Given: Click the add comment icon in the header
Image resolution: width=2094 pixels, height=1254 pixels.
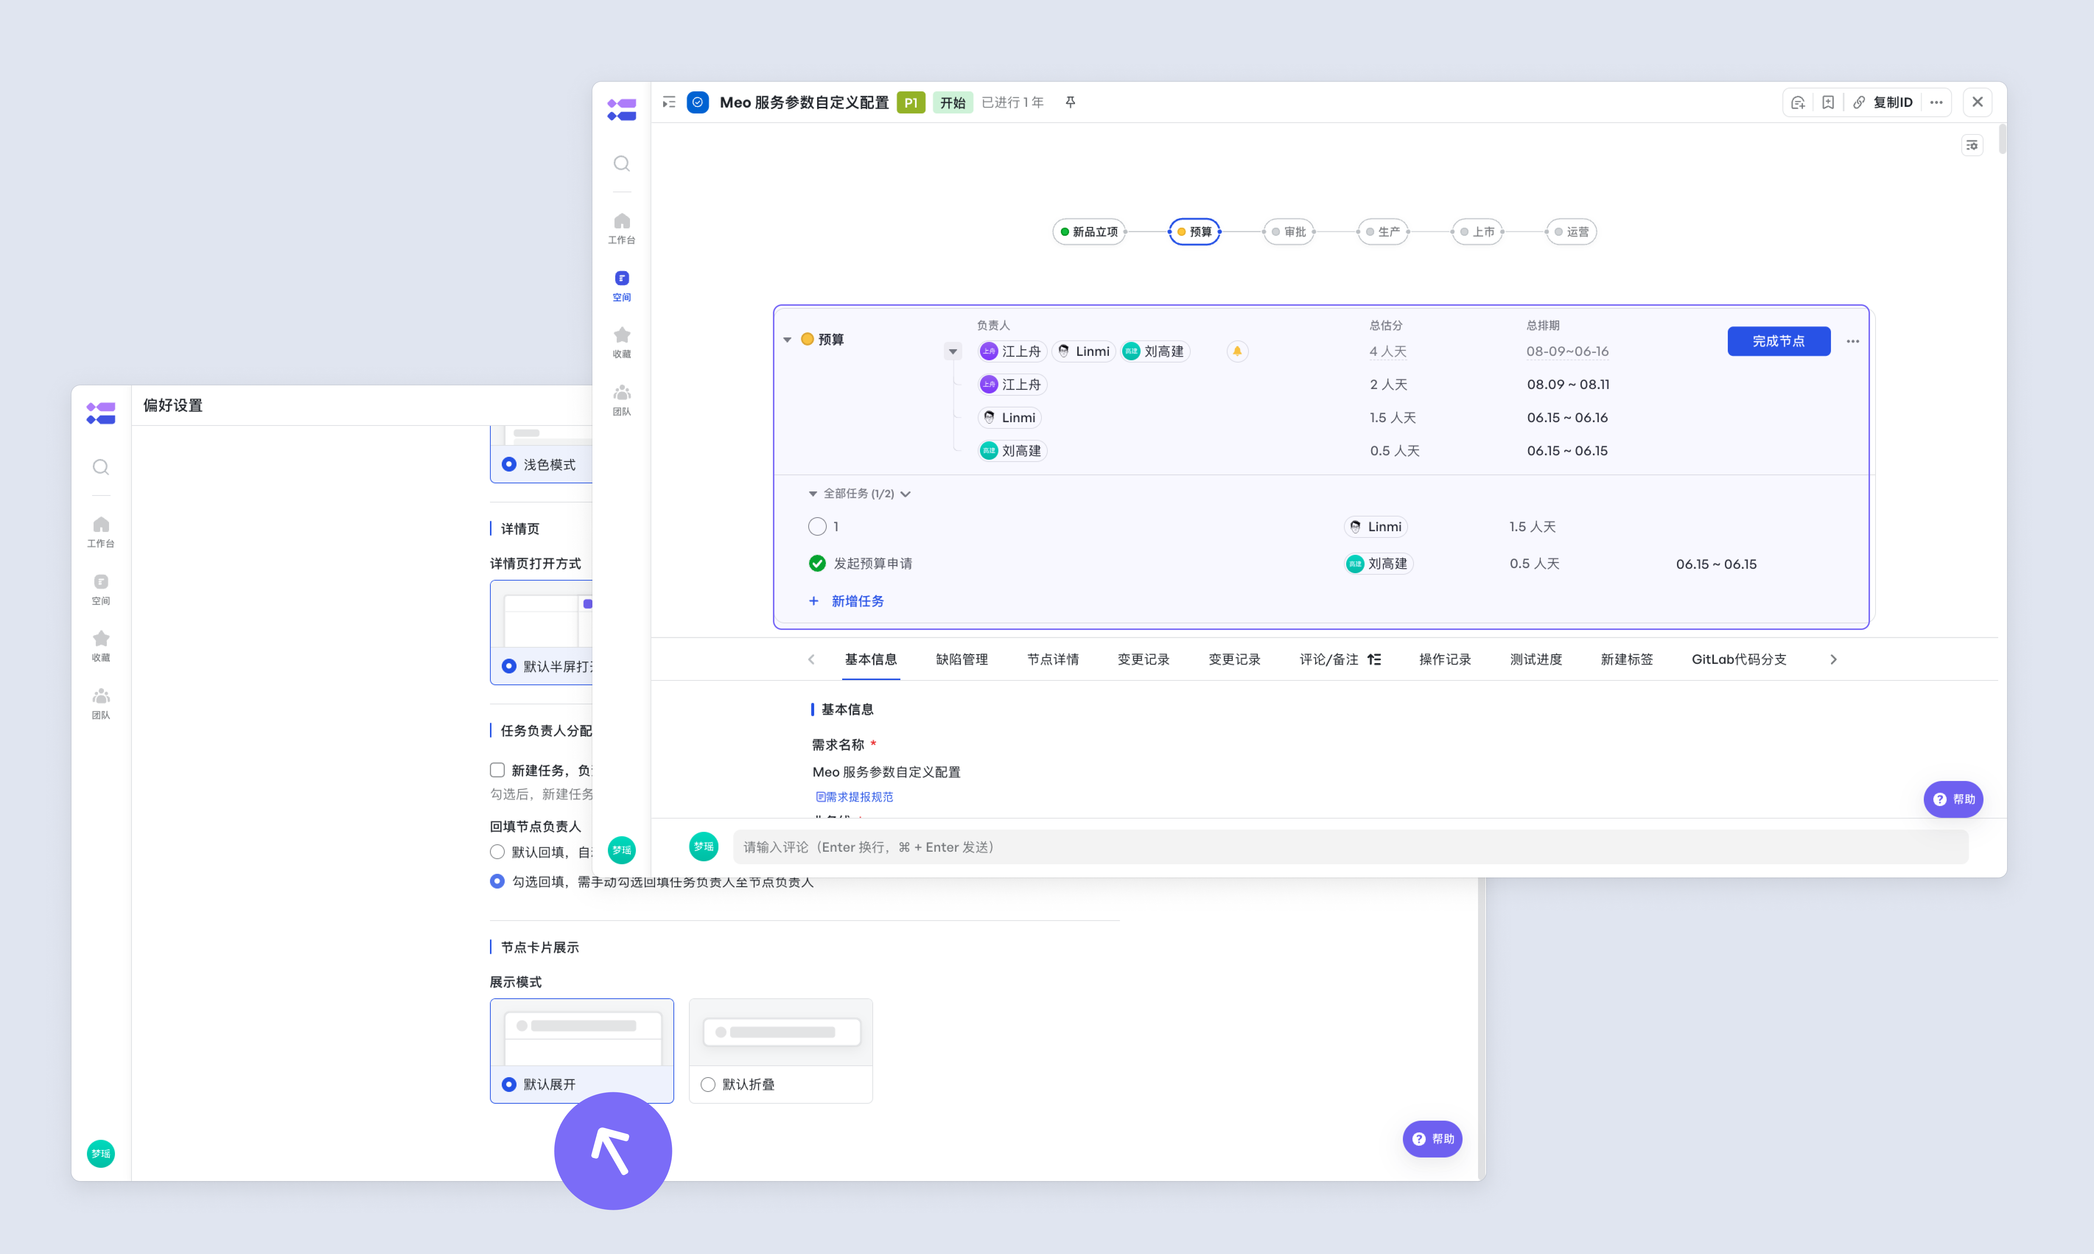Looking at the screenshot, I should 1797,102.
